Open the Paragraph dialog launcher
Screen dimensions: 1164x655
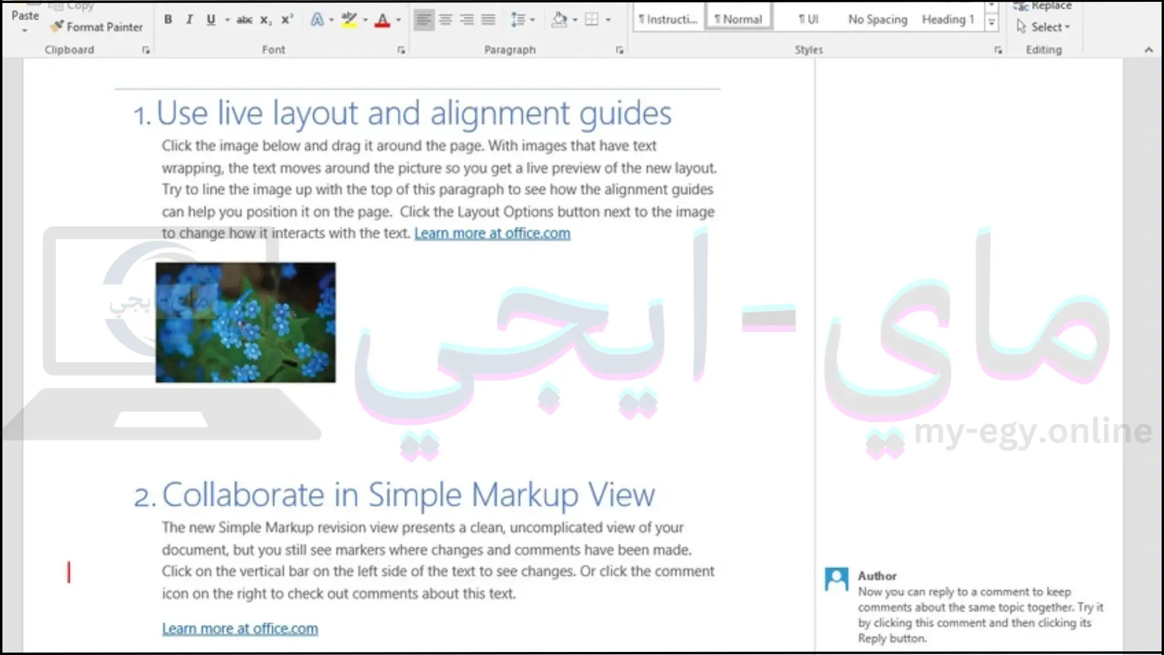click(620, 50)
